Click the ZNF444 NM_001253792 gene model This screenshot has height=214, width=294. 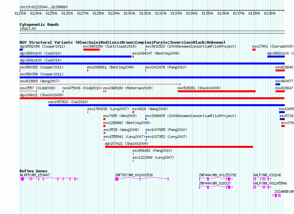coord(216,179)
